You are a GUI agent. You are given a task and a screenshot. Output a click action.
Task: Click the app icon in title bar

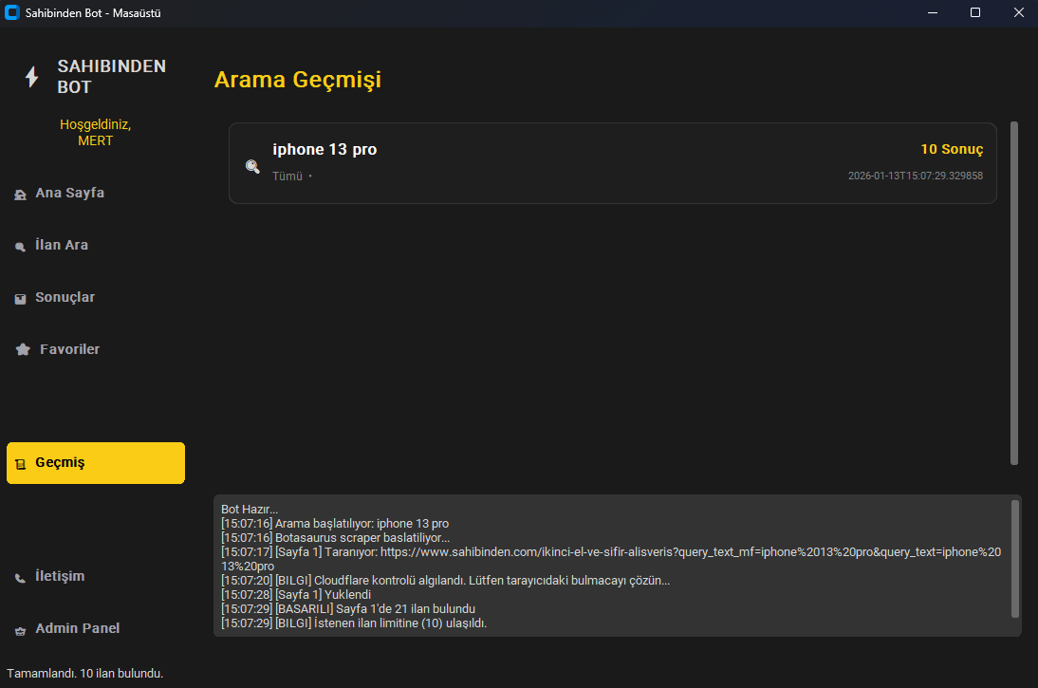click(x=12, y=12)
